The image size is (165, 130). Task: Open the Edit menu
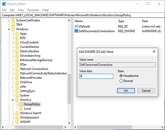pos(12,10)
